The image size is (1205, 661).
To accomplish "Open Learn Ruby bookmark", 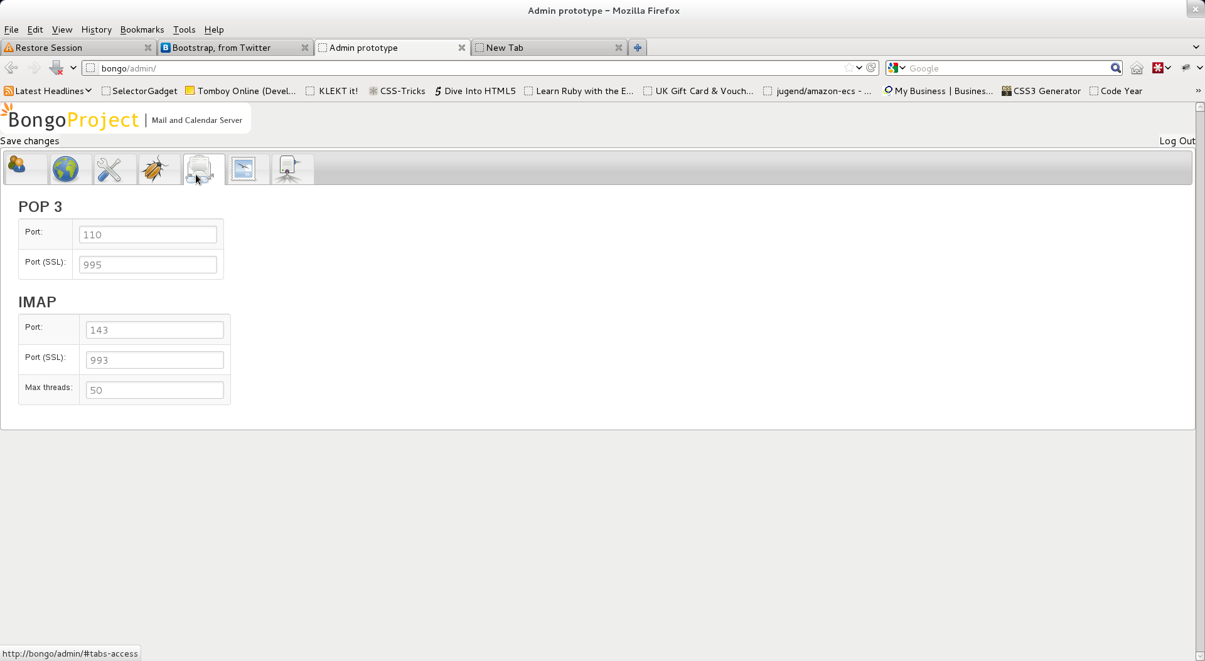I will pyautogui.click(x=579, y=91).
